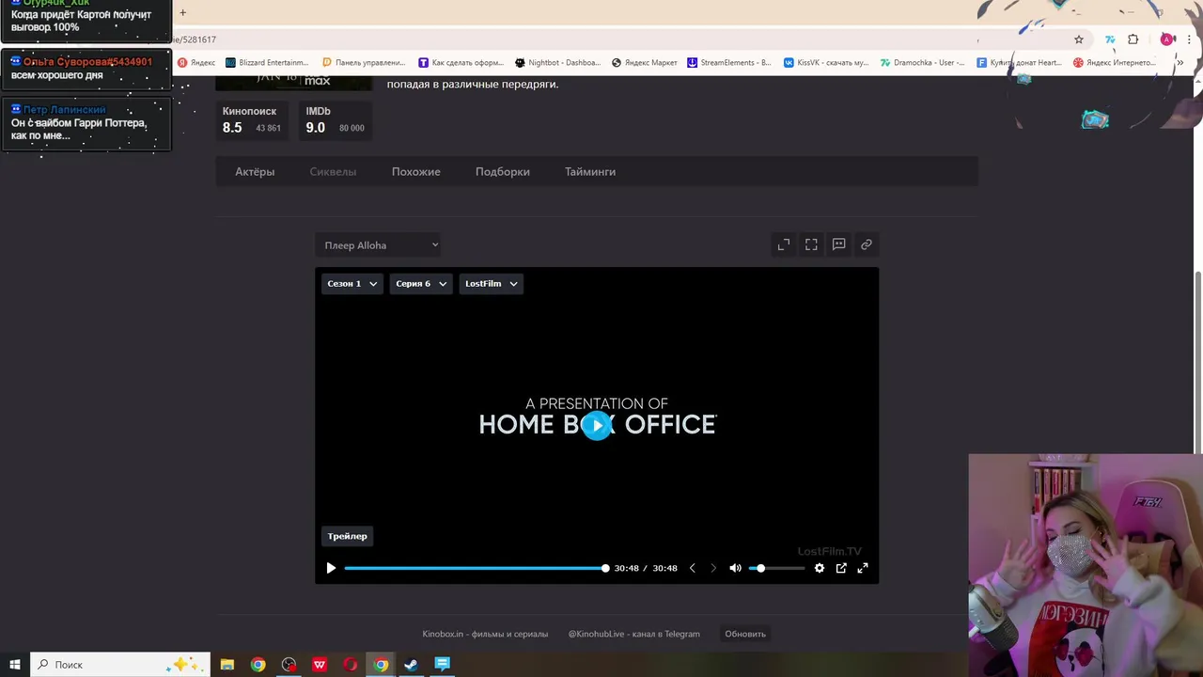Screen dimensions: 1203x677
Task: Click the Ольга Суворова chat message overlay
Action: point(86,69)
